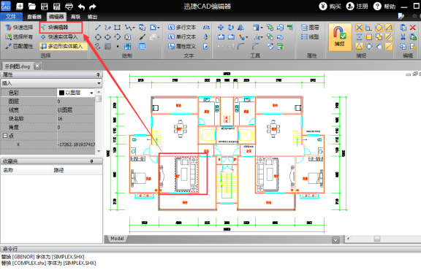Open the 插入 dropdown in properties panel
Screen dimensions: 421x270
51,83
